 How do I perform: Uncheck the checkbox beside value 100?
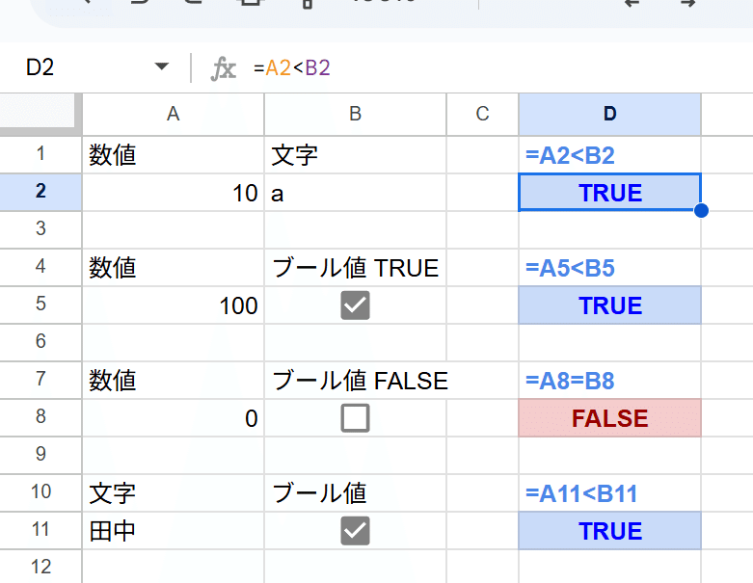(355, 305)
